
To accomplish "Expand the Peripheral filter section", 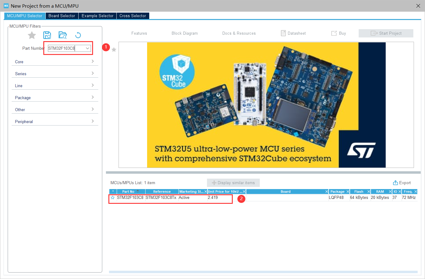I will click(55, 121).
